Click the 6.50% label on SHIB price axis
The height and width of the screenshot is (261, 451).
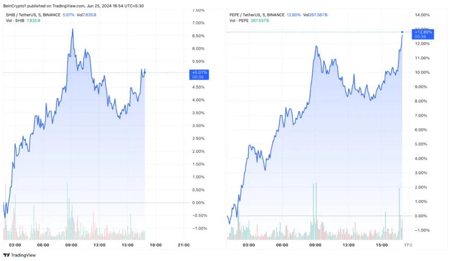(x=199, y=36)
